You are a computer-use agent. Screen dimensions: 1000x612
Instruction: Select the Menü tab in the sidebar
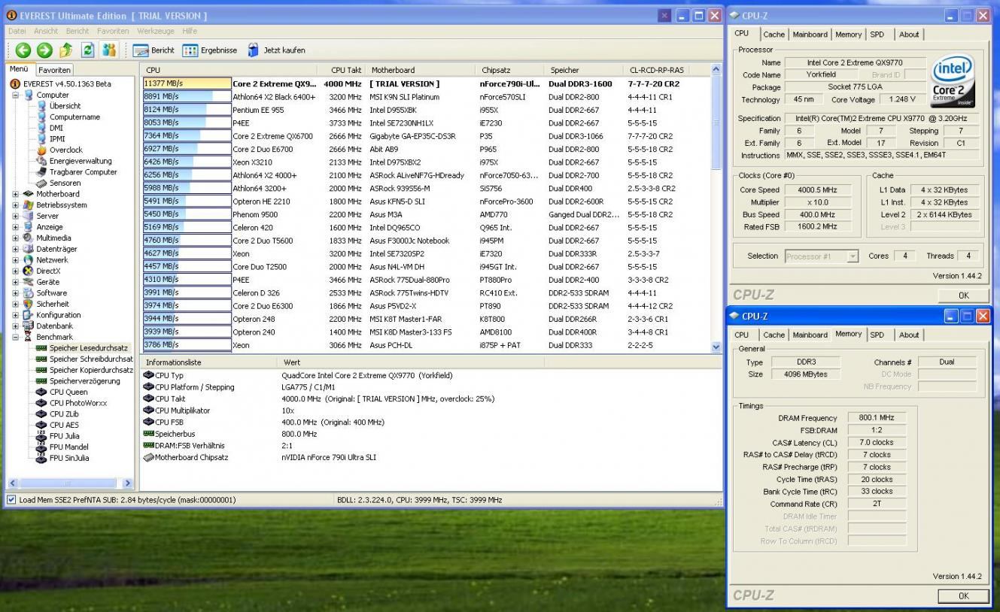20,69
